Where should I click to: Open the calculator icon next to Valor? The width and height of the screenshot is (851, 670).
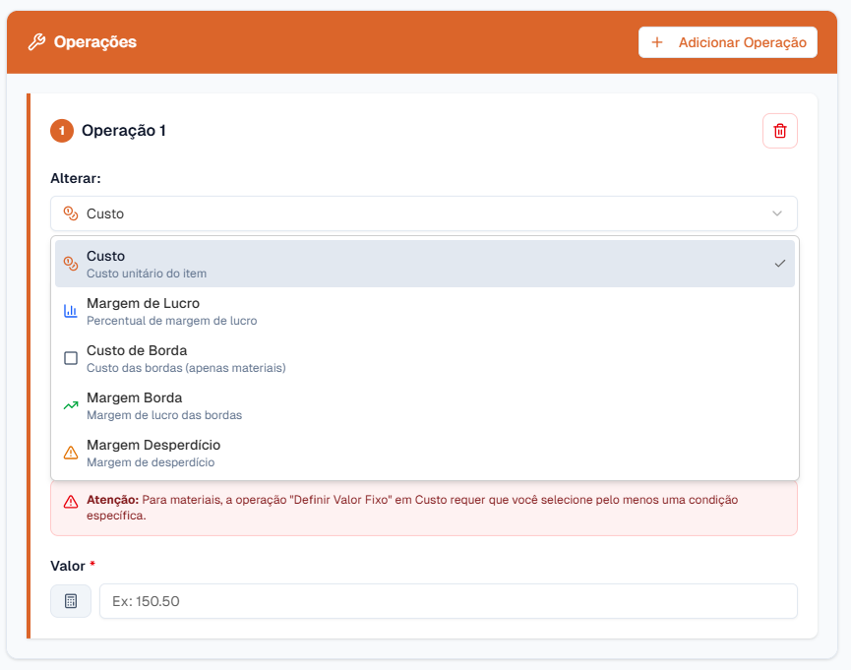click(71, 601)
